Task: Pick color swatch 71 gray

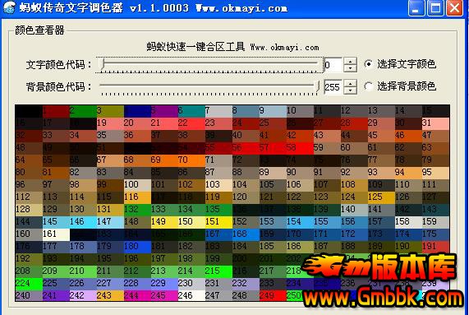Action: click(x=218, y=160)
